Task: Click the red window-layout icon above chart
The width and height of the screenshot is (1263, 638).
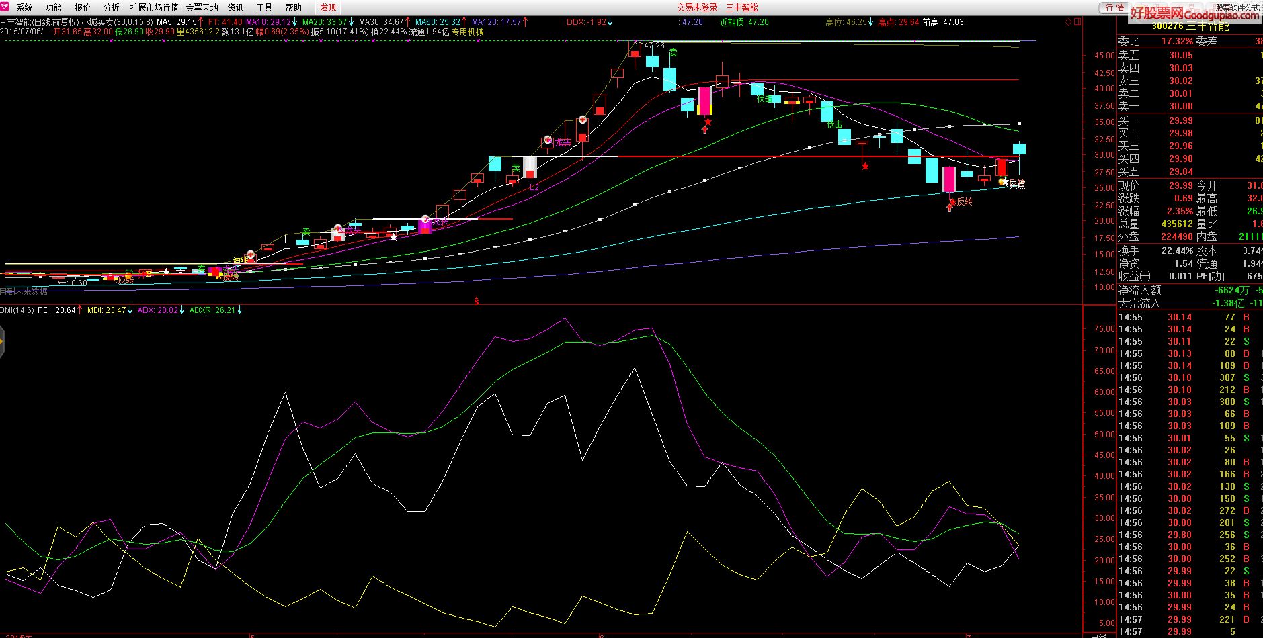Action: tap(1078, 21)
